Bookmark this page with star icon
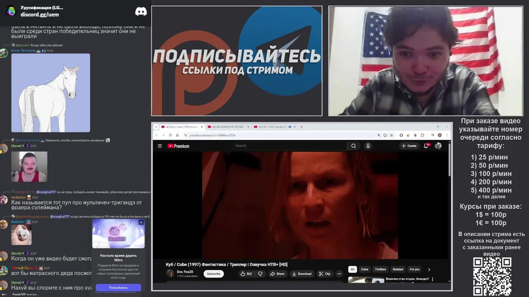Viewport: 529px width, 297px height. (391, 135)
